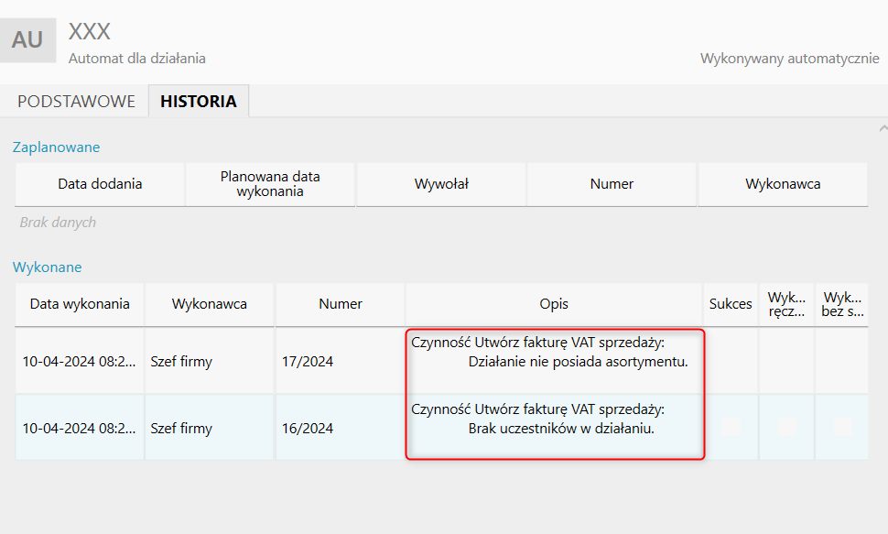
Task: Click the Zaplanowane section header
Action: click(56, 147)
